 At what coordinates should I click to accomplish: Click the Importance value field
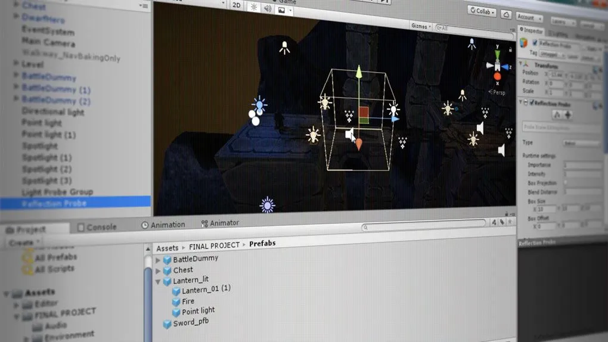pyautogui.click(x=582, y=166)
